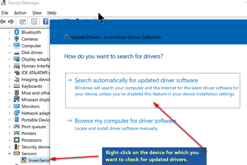Select the Portable Devices icon
The image size is (247, 165).
[x=17, y=120]
